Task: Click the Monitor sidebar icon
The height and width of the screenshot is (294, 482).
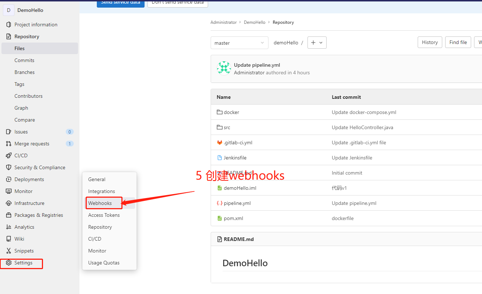Action: (x=9, y=191)
